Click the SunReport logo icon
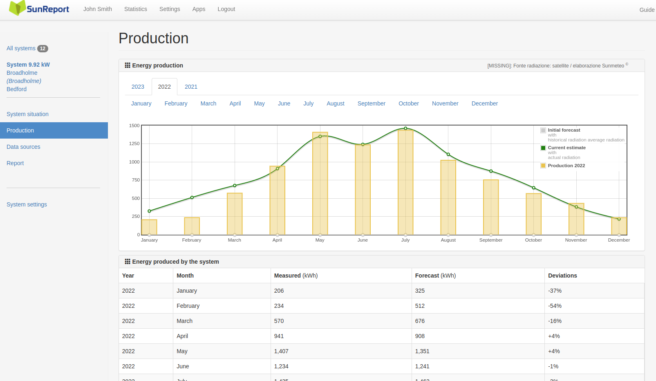The image size is (656, 381). click(x=17, y=8)
